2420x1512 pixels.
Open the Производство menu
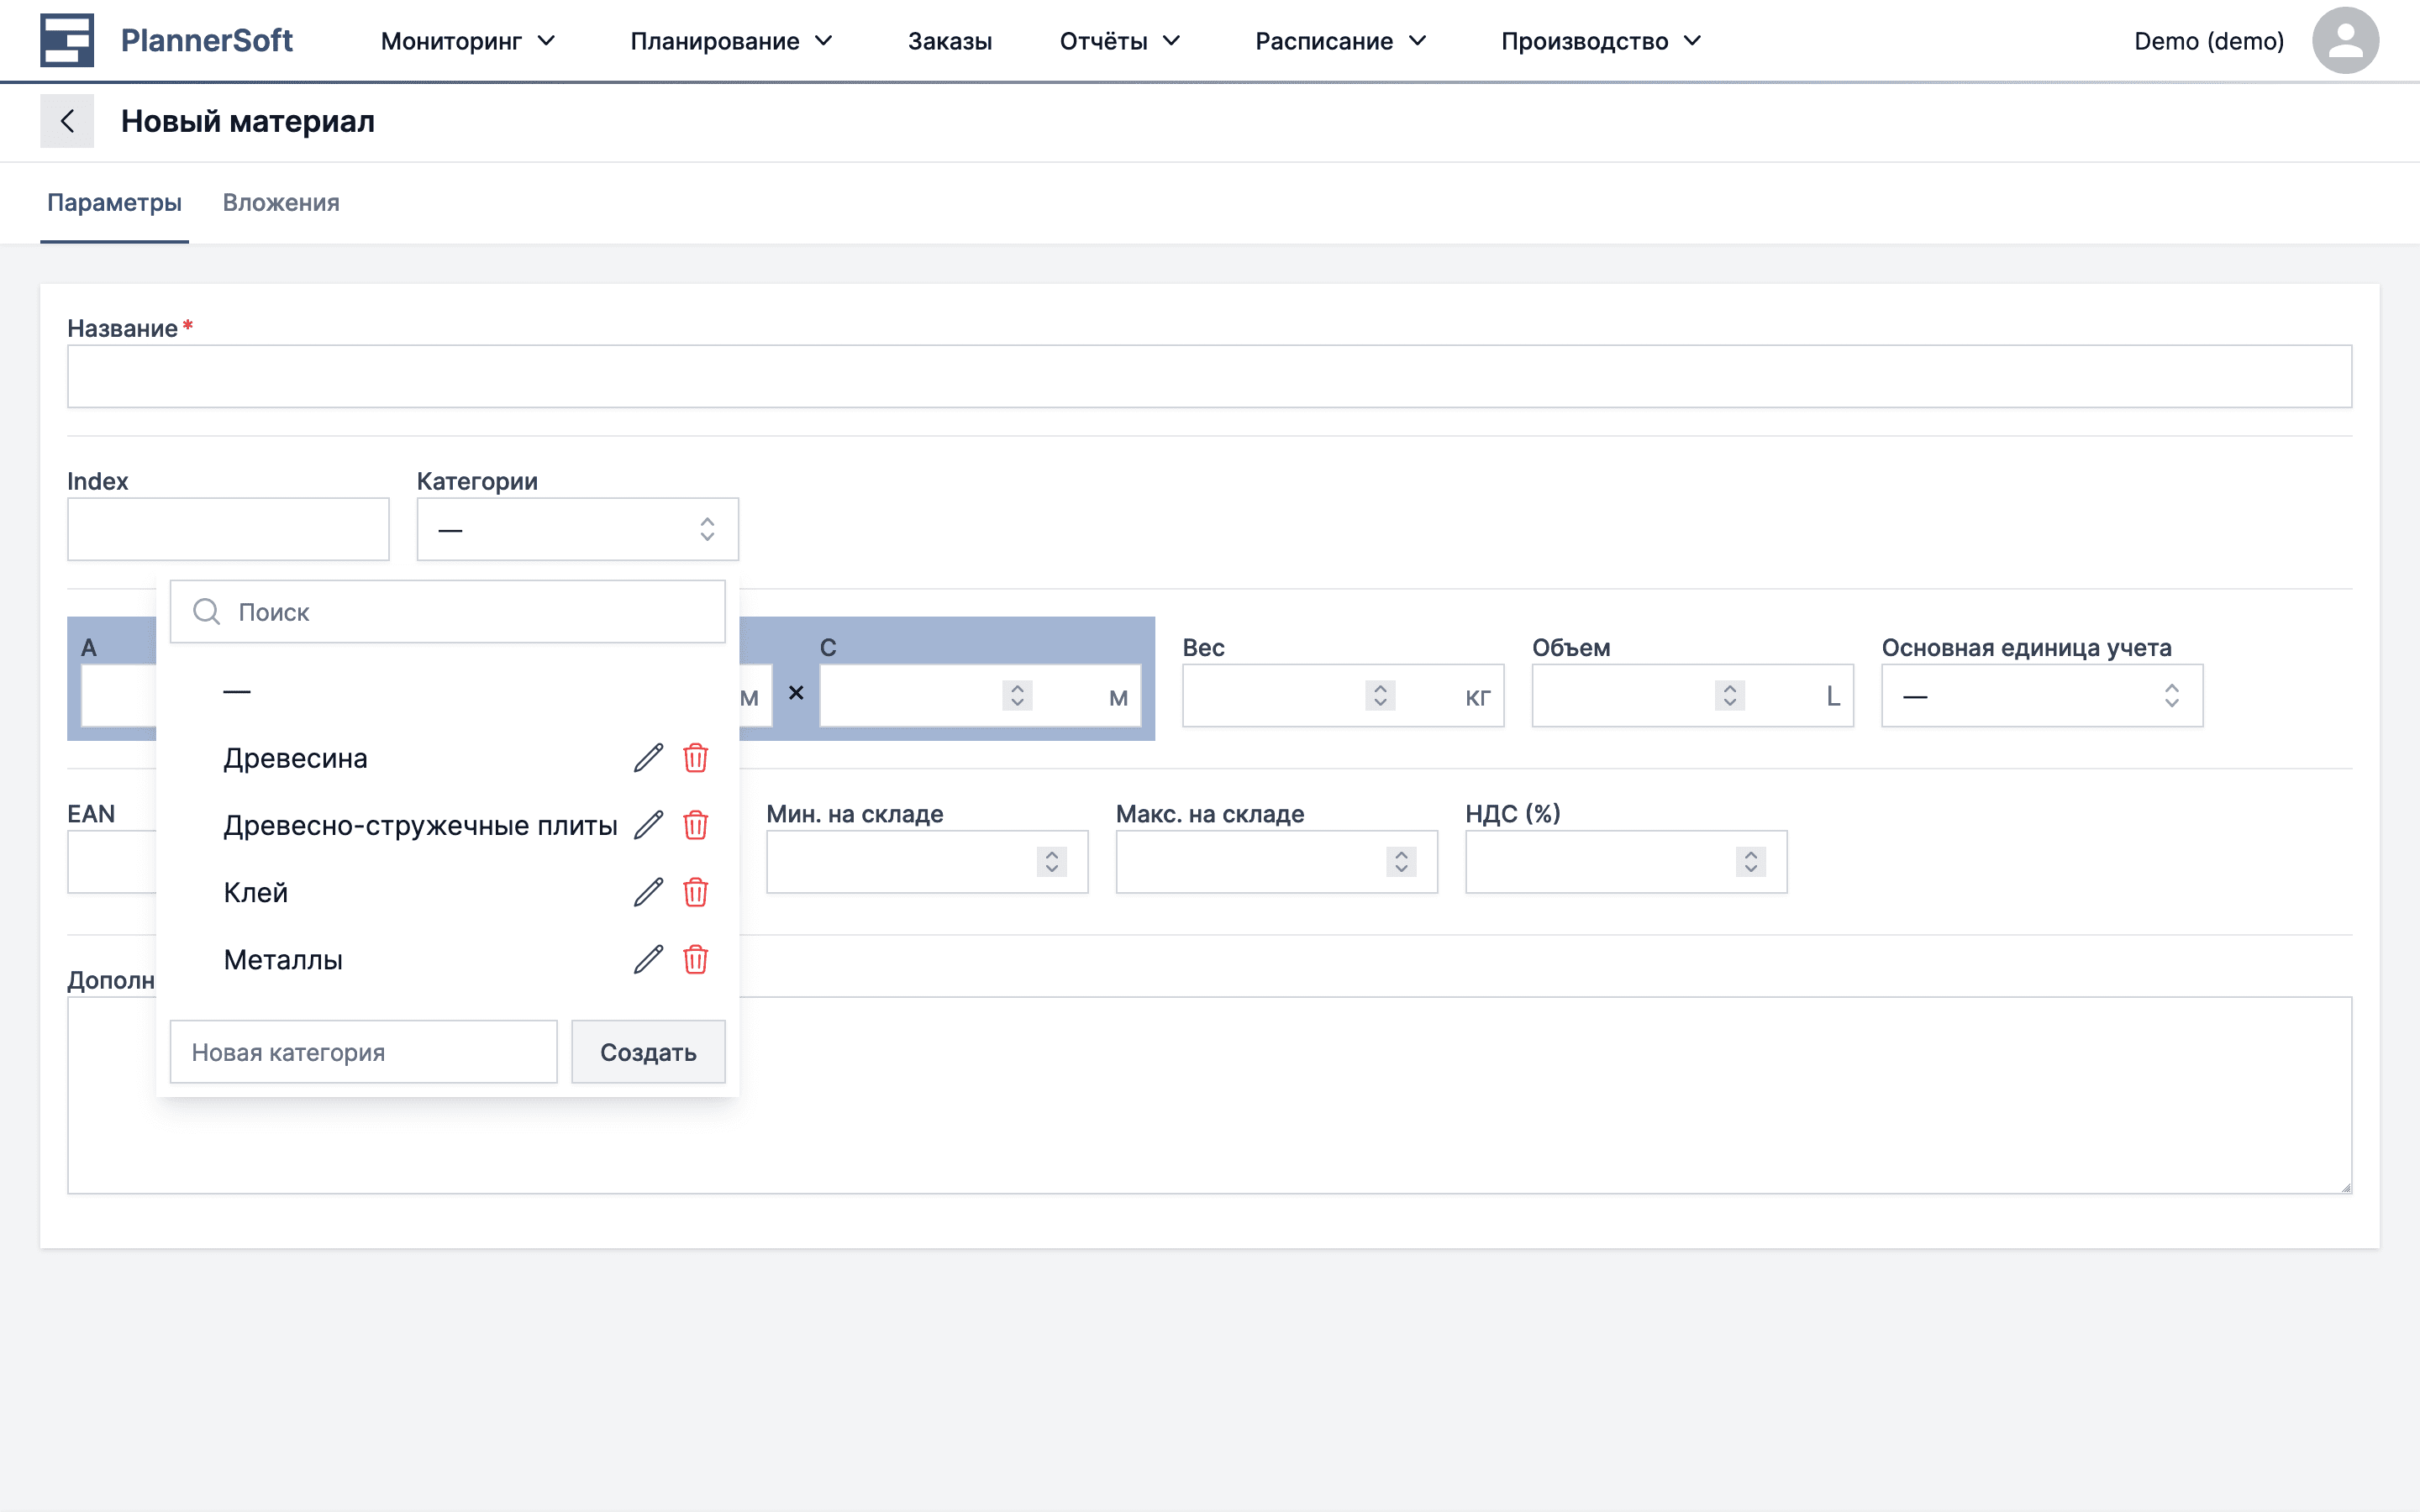pyautogui.click(x=1599, y=41)
